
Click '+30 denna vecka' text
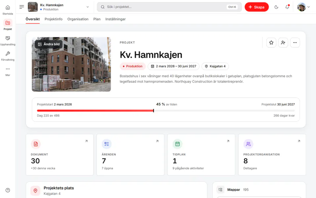pos(43,168)
